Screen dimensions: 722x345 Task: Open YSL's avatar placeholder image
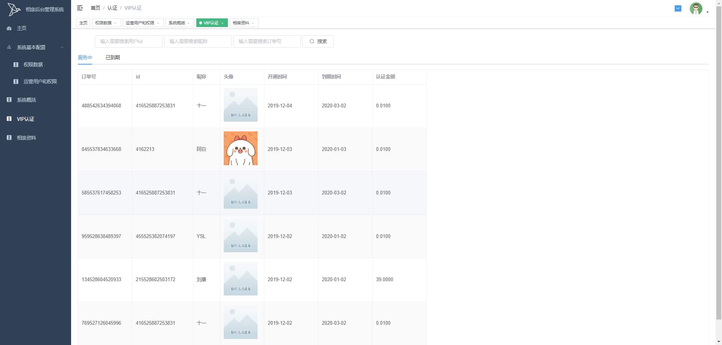pyautogui.click(x=241, y=235)
